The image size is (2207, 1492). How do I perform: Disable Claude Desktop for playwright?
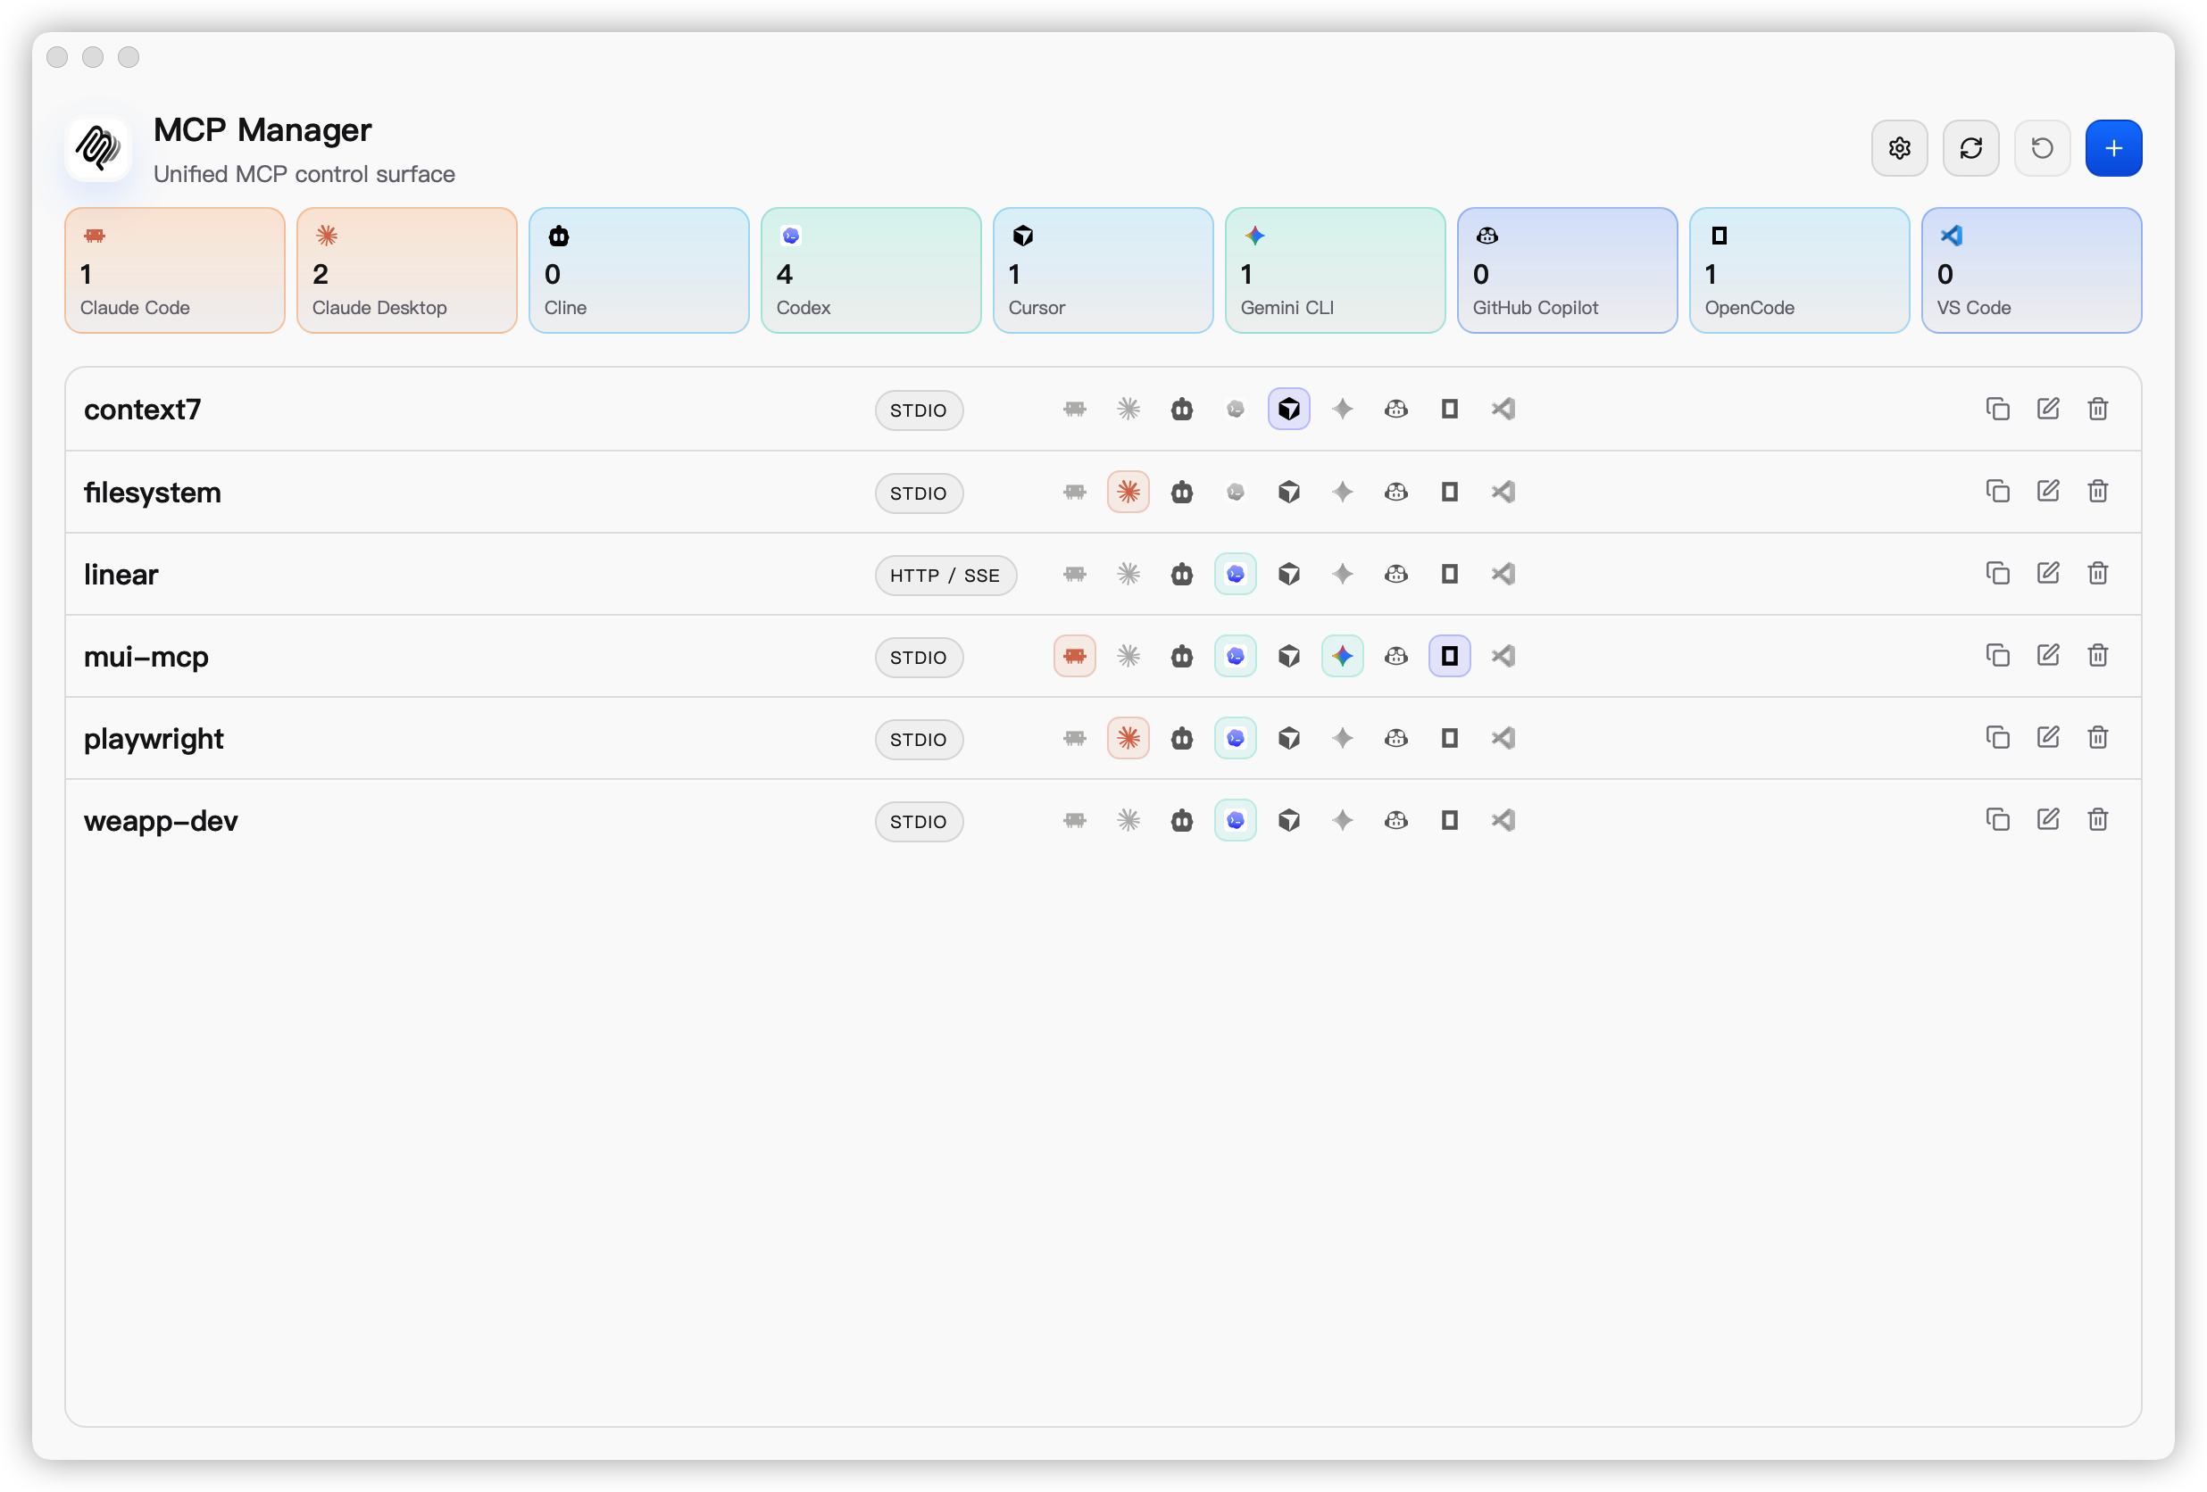coord(1128,738)
